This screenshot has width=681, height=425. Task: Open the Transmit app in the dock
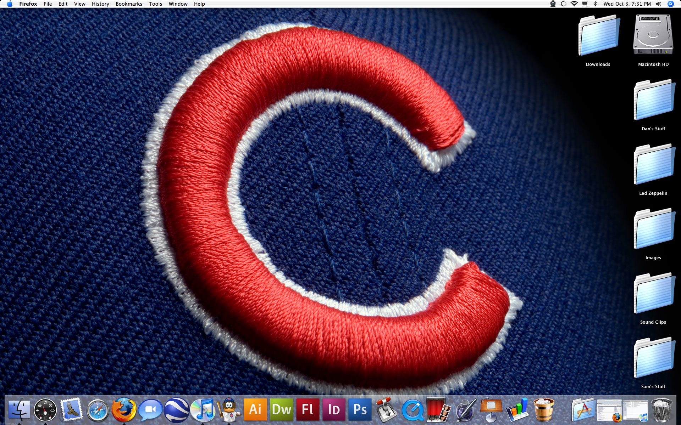click(386, 409)
